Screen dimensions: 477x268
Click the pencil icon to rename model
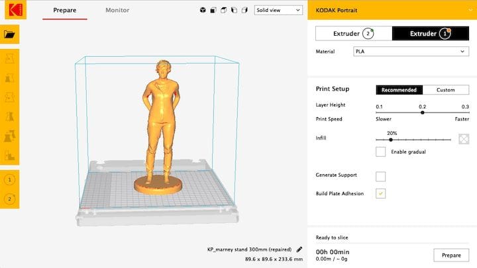click(x=299, y=249)
